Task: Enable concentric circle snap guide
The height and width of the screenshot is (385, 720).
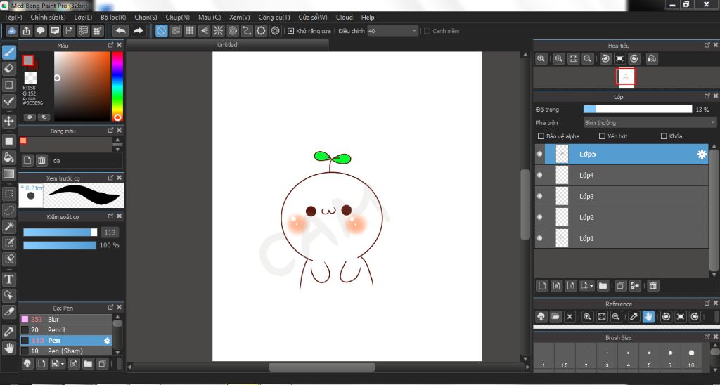Action: (x=233, y=31)
